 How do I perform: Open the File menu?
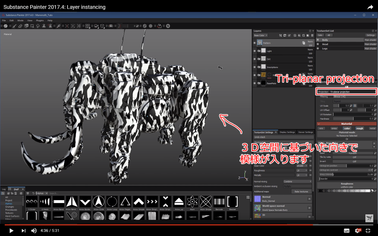tap(4, 20)
